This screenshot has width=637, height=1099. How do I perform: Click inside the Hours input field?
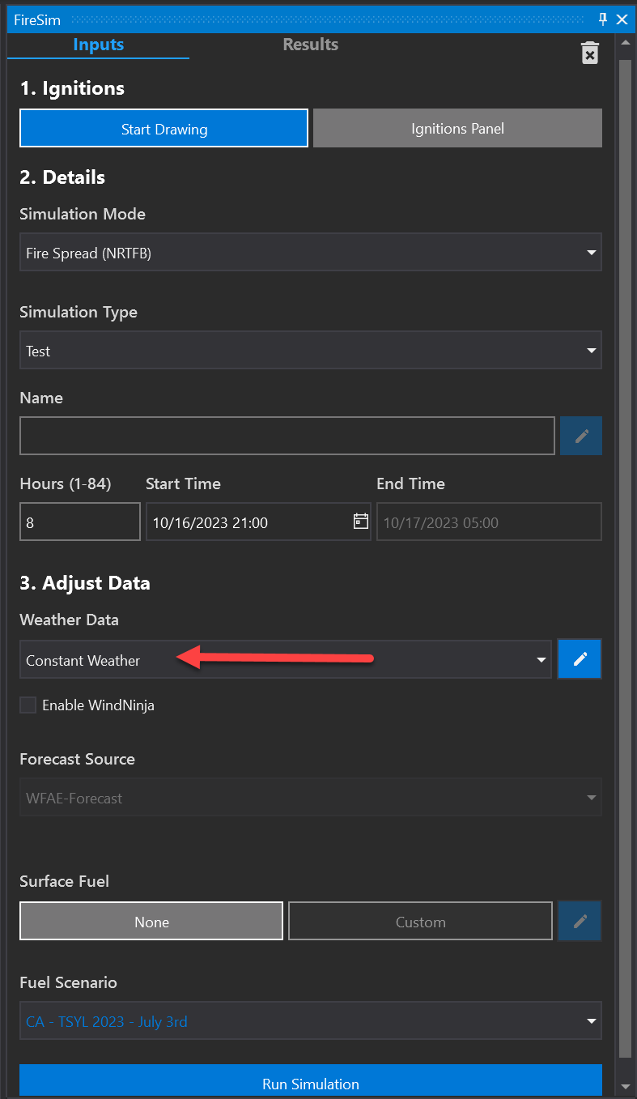click(79, 522)
